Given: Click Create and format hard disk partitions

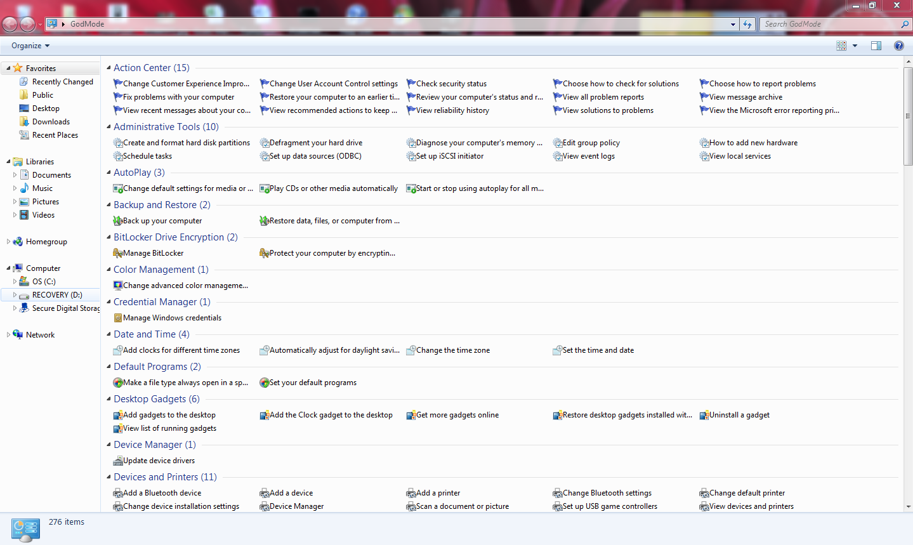Looking at the screenshot, I should [x=187, y=143].
